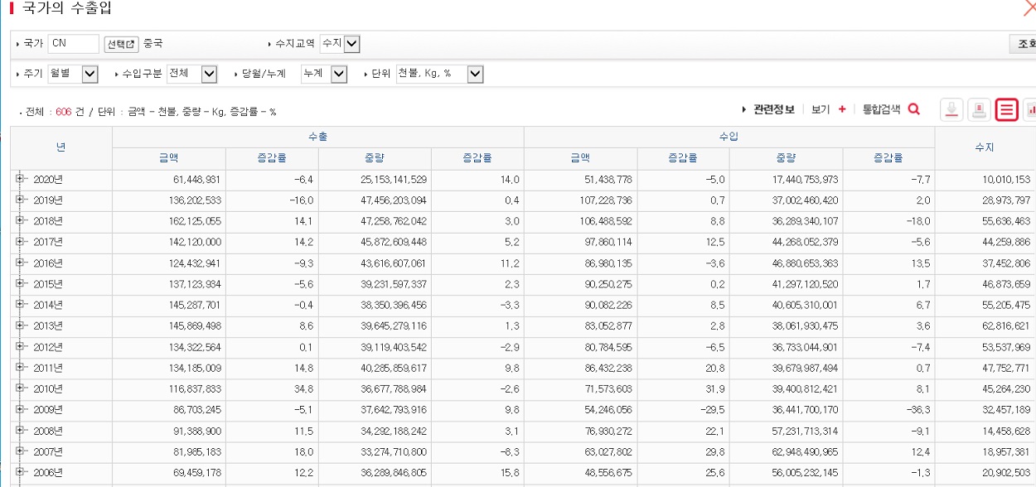Screen dimensions: 1036x487
Task: Click the 국가 code input field
Action: coord(73,43)
